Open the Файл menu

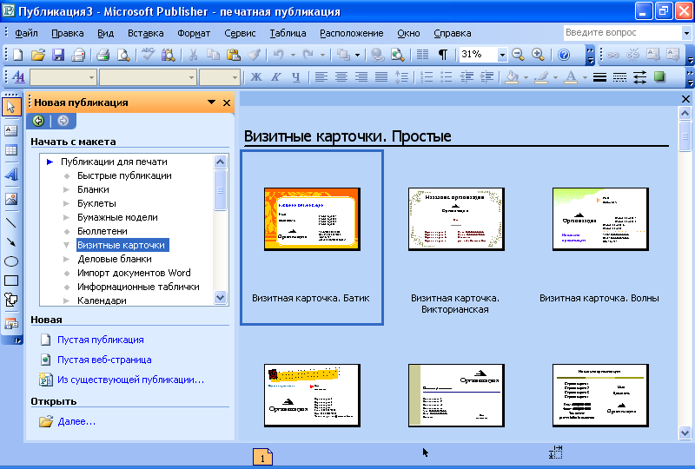coord(26,33)
